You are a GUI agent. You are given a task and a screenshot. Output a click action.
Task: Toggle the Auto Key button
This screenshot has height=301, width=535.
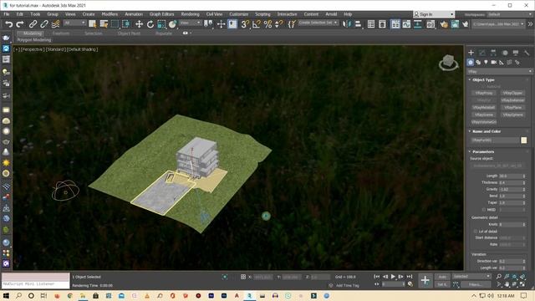(442, 277)
